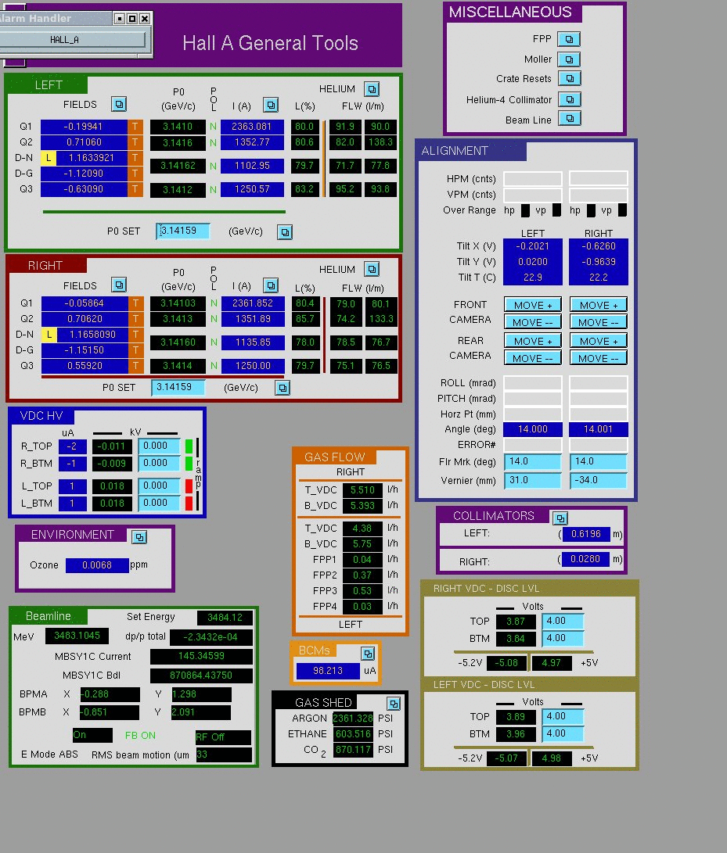Open the LEFT P0 SET display icon
The image size is (727, 853).
285,232
